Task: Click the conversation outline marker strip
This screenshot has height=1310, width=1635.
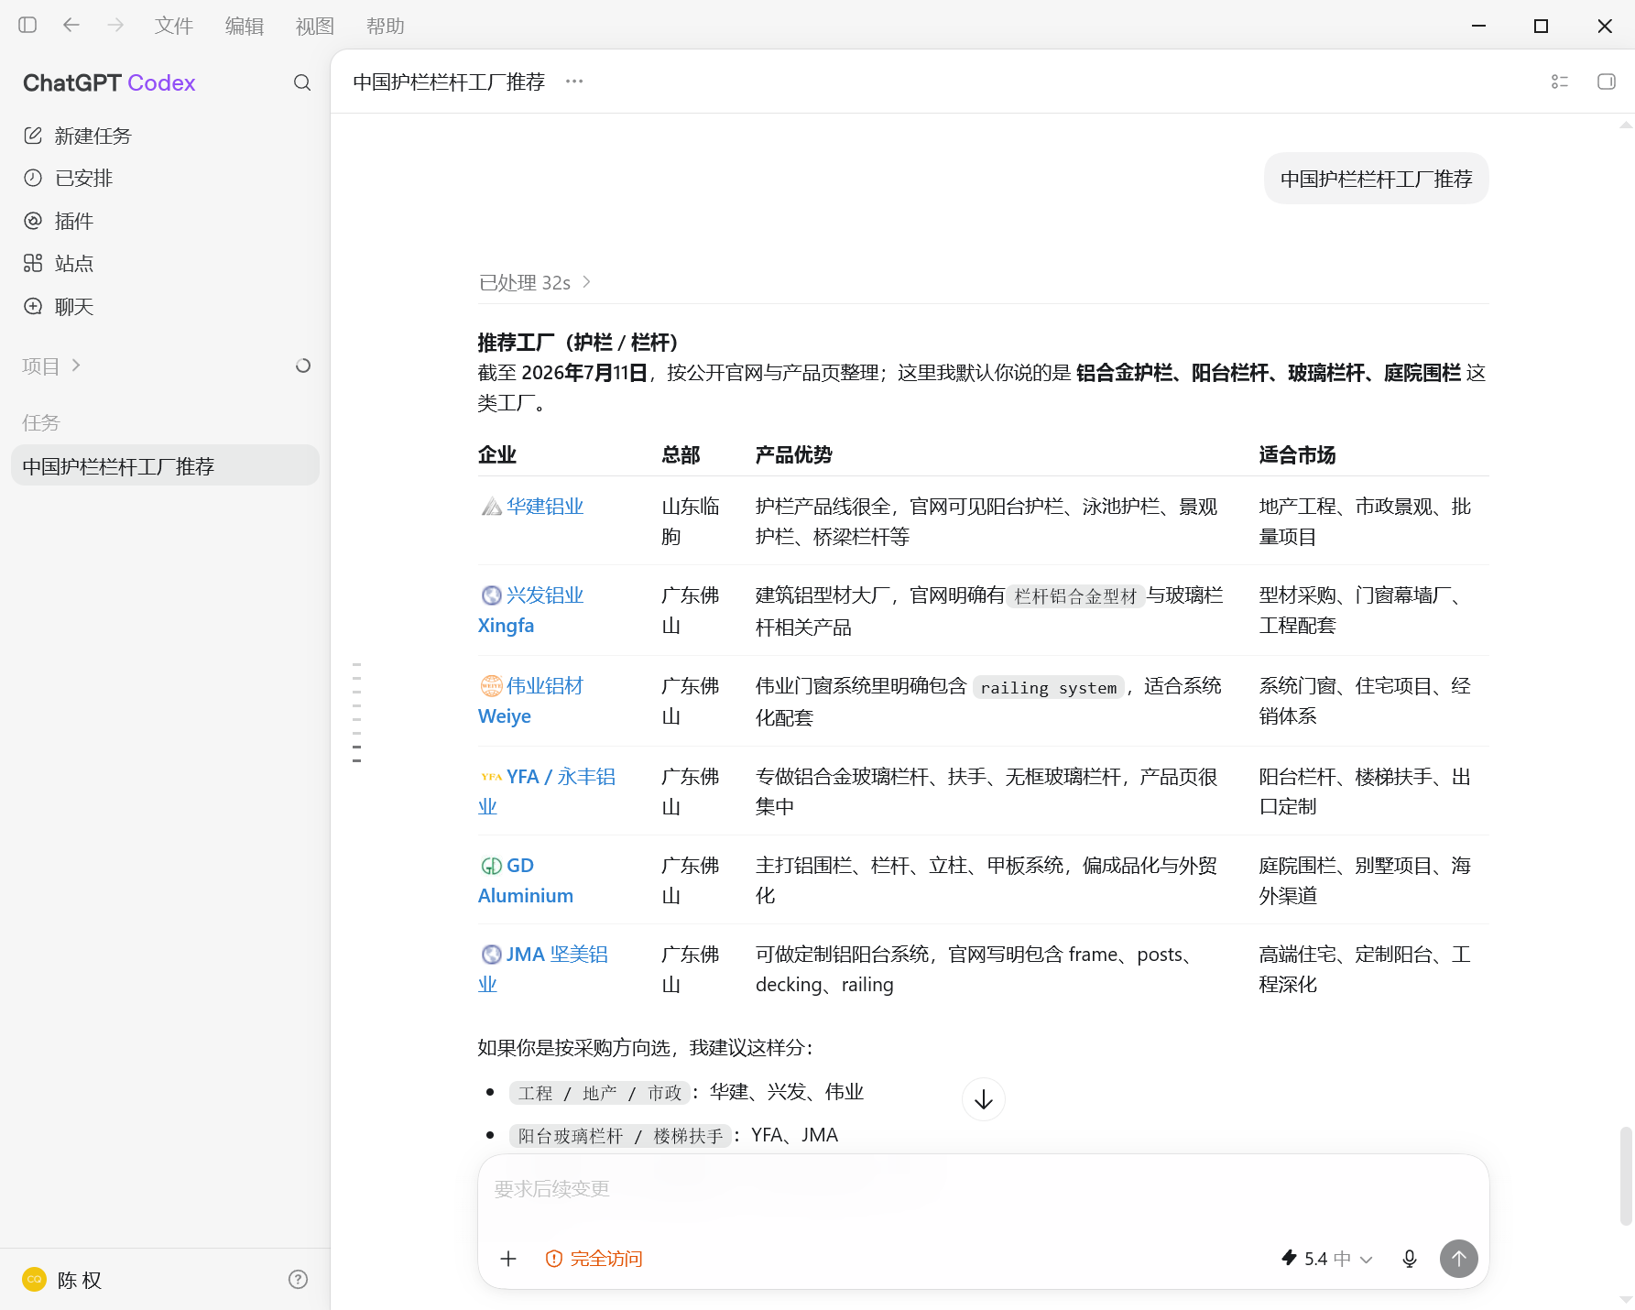Action: (x=356, y=713)
